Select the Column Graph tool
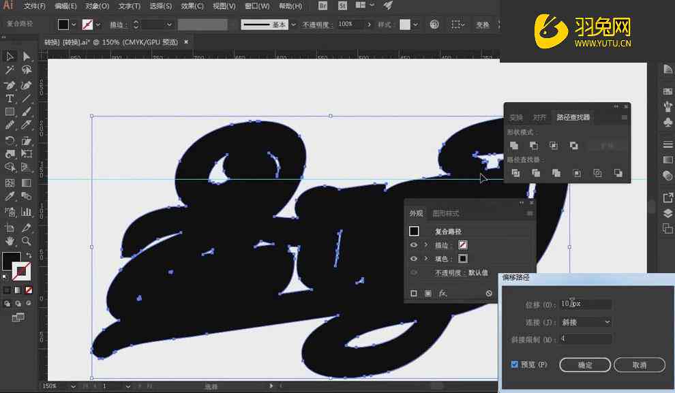675x393 pixels. 27,212
